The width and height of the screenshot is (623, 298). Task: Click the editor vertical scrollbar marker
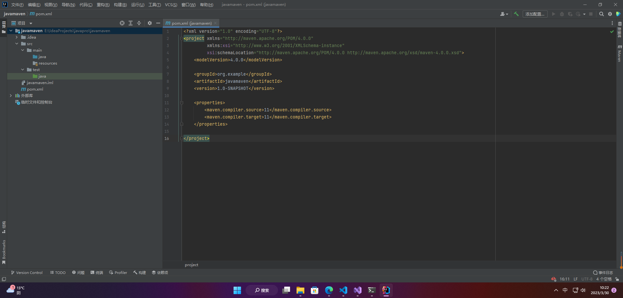(x=621, y=260)
